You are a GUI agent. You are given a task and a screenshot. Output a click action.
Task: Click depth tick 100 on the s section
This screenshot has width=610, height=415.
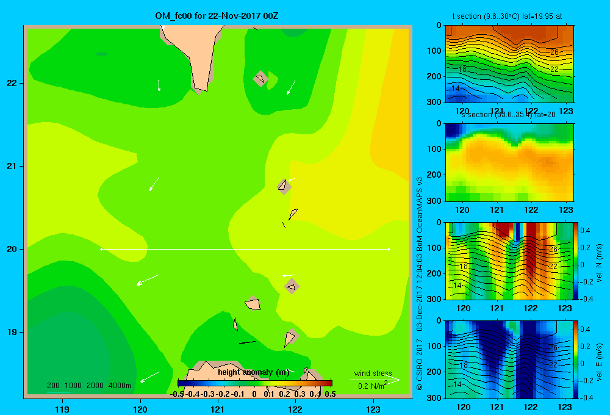point(434,149)
